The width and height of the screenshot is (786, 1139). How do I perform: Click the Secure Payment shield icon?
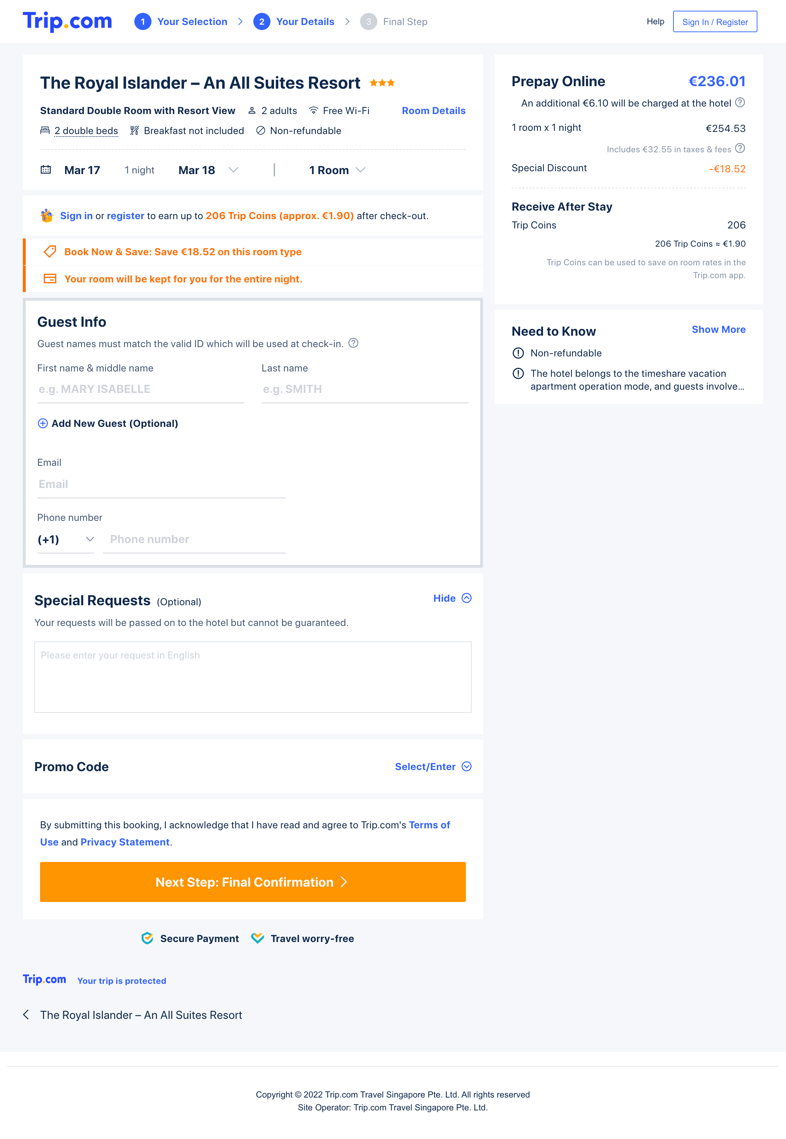tap(147, 938)
